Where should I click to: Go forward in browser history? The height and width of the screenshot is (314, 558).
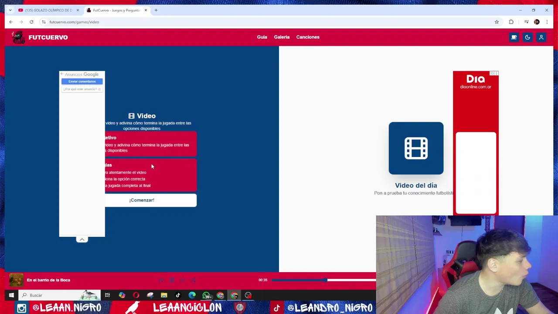click(x=21, y=22)
